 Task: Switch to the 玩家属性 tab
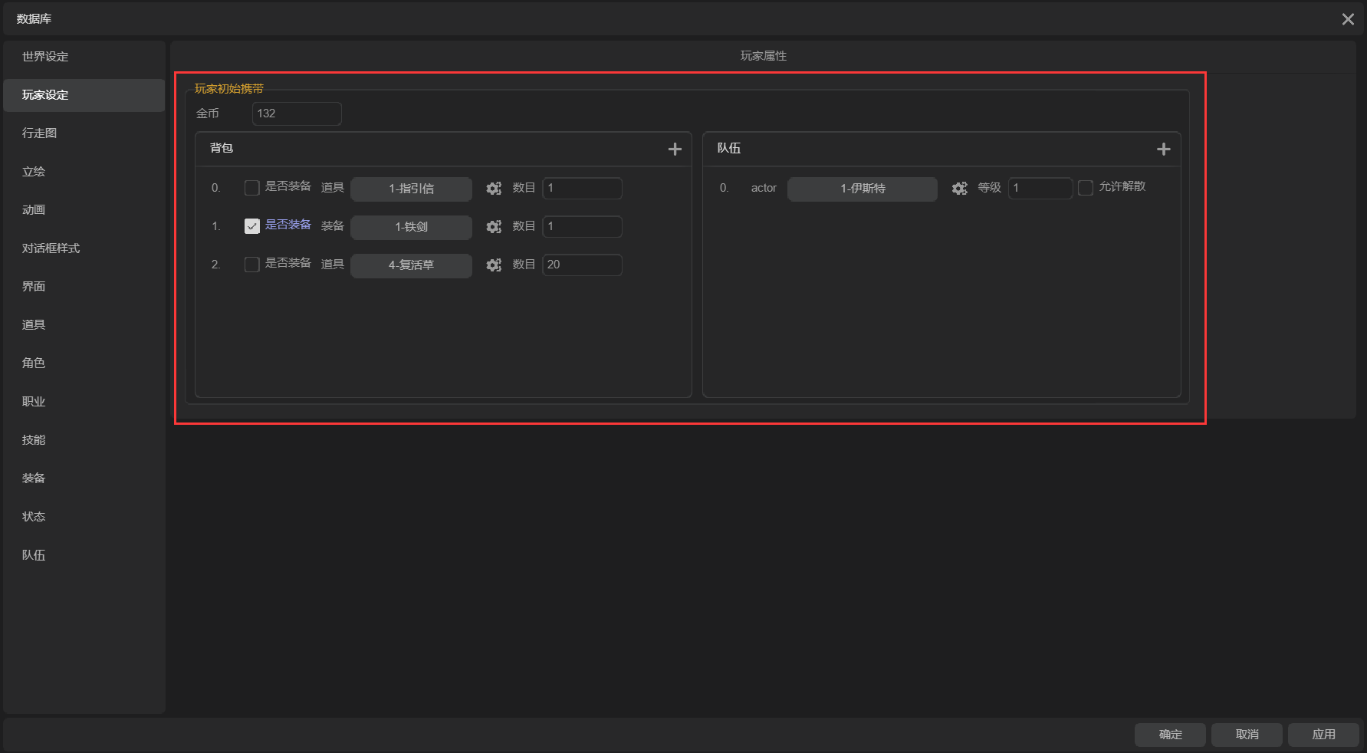point(763,56)
